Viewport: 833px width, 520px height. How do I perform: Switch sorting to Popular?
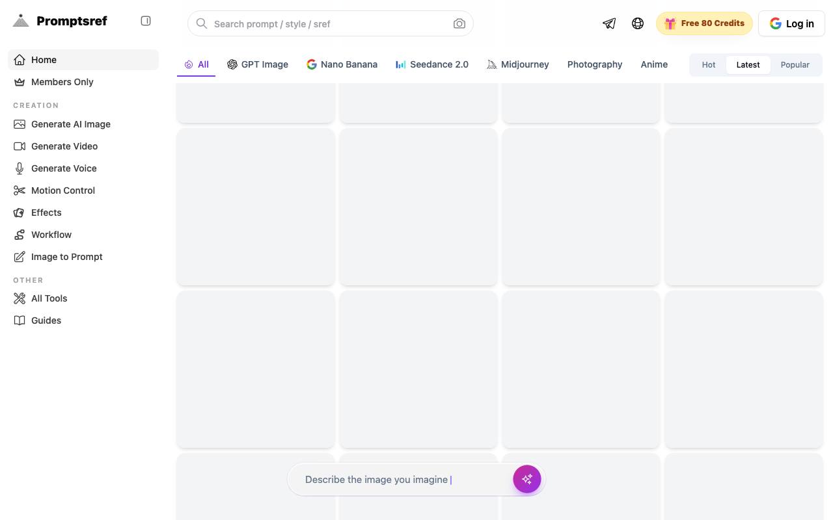(x=795, y=64)
